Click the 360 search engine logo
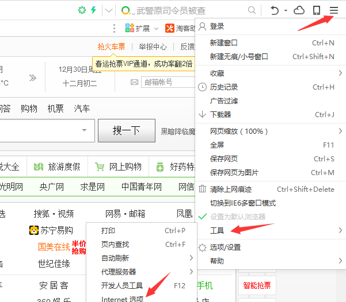This screenshot has width=346, height=302. click(x=126, y=10)
